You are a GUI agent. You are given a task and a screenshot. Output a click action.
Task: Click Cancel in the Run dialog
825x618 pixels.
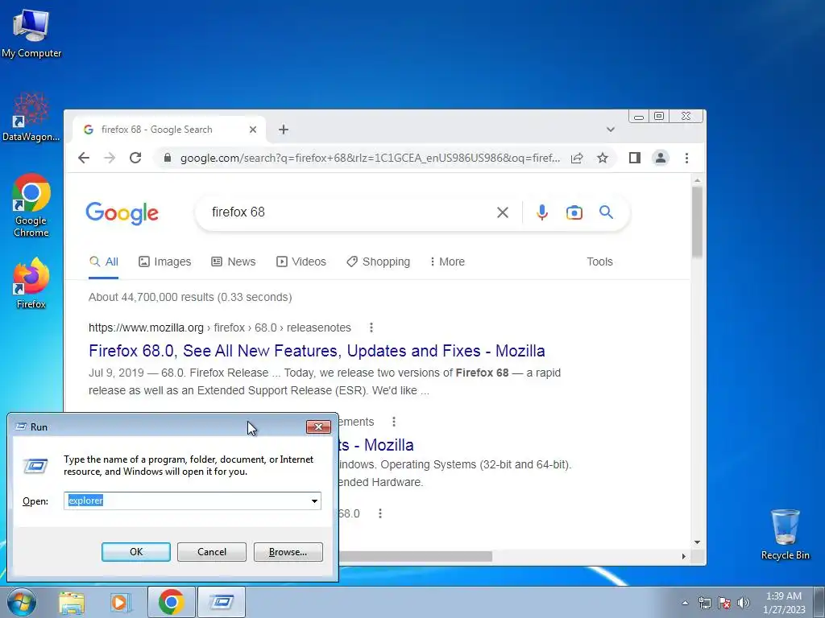click(212, 552)
